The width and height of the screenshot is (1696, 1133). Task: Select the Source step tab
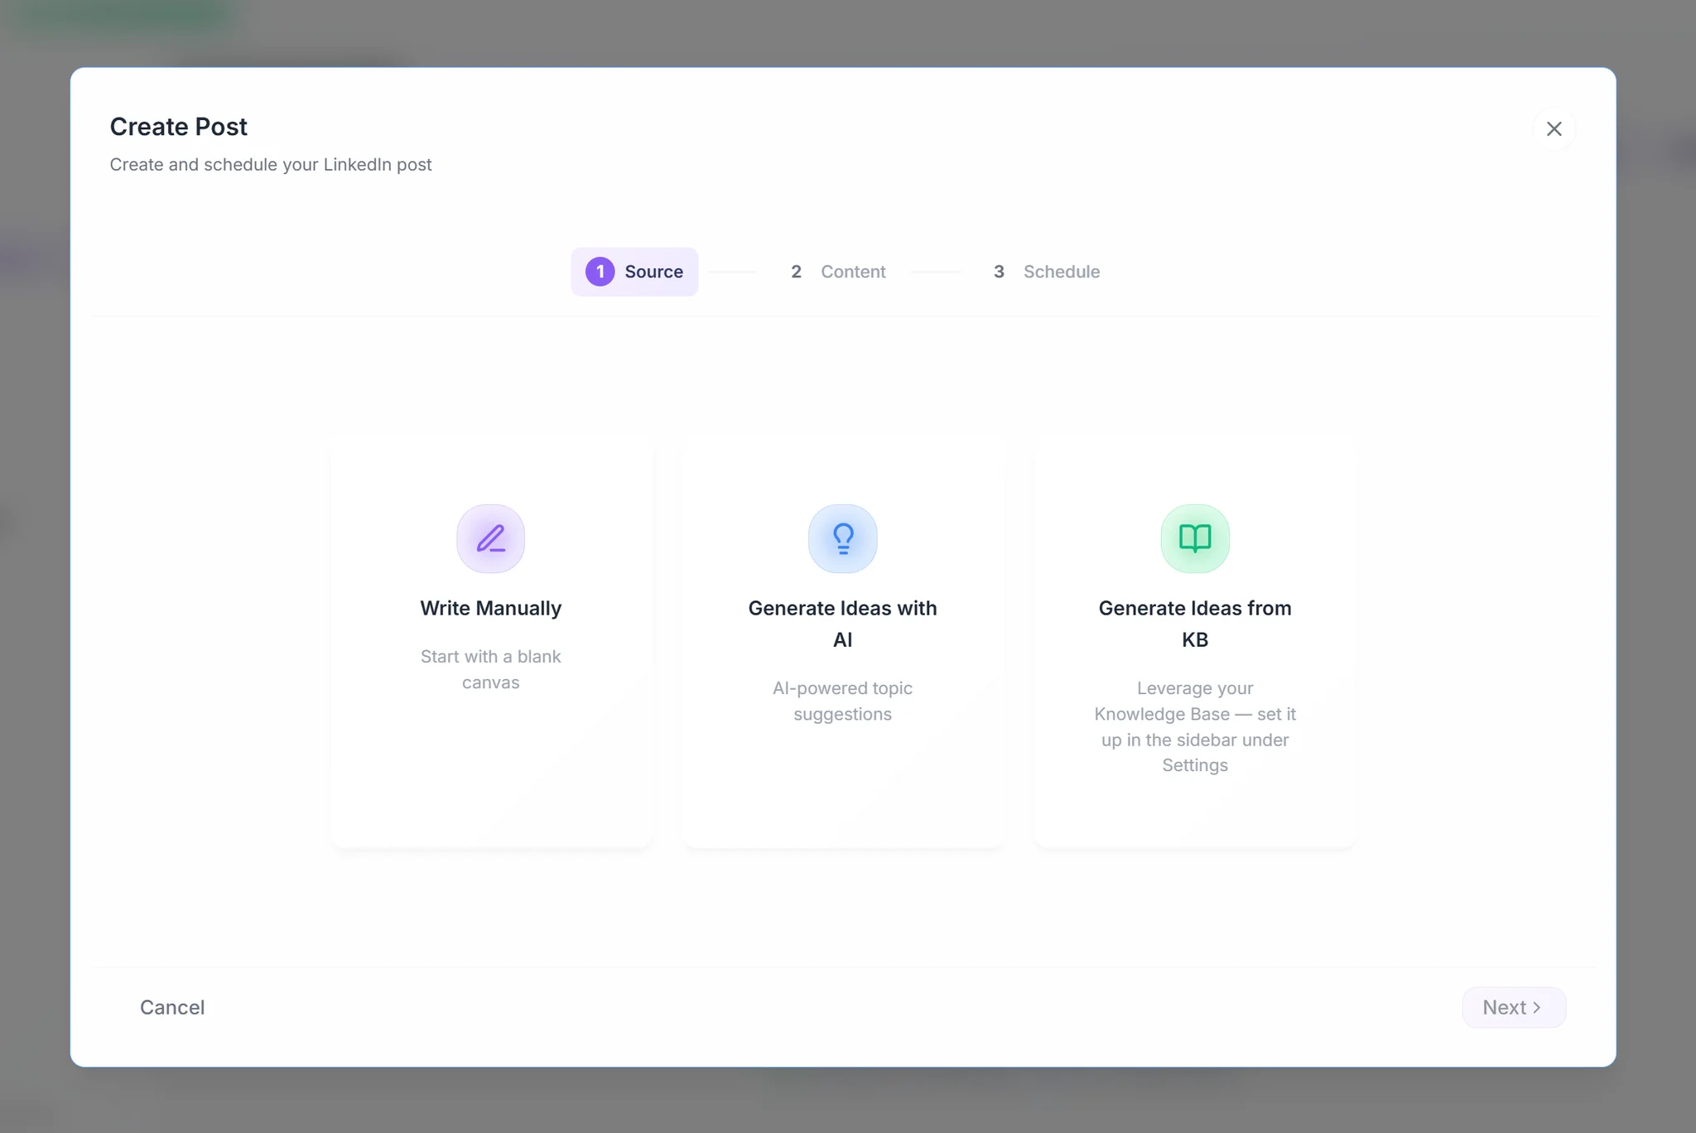coord(653,272)
